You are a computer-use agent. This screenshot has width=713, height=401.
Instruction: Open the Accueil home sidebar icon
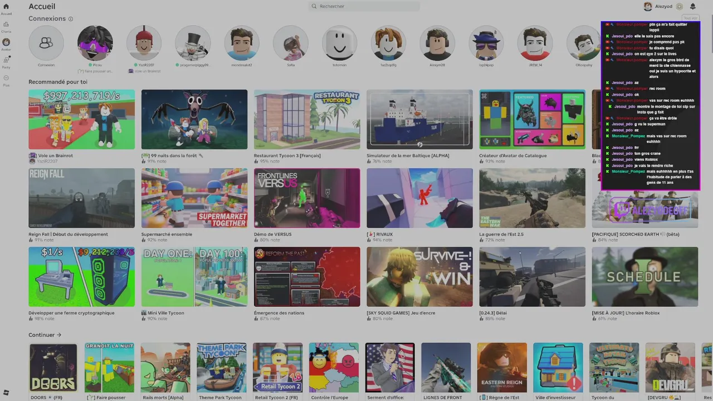(6, 6)
